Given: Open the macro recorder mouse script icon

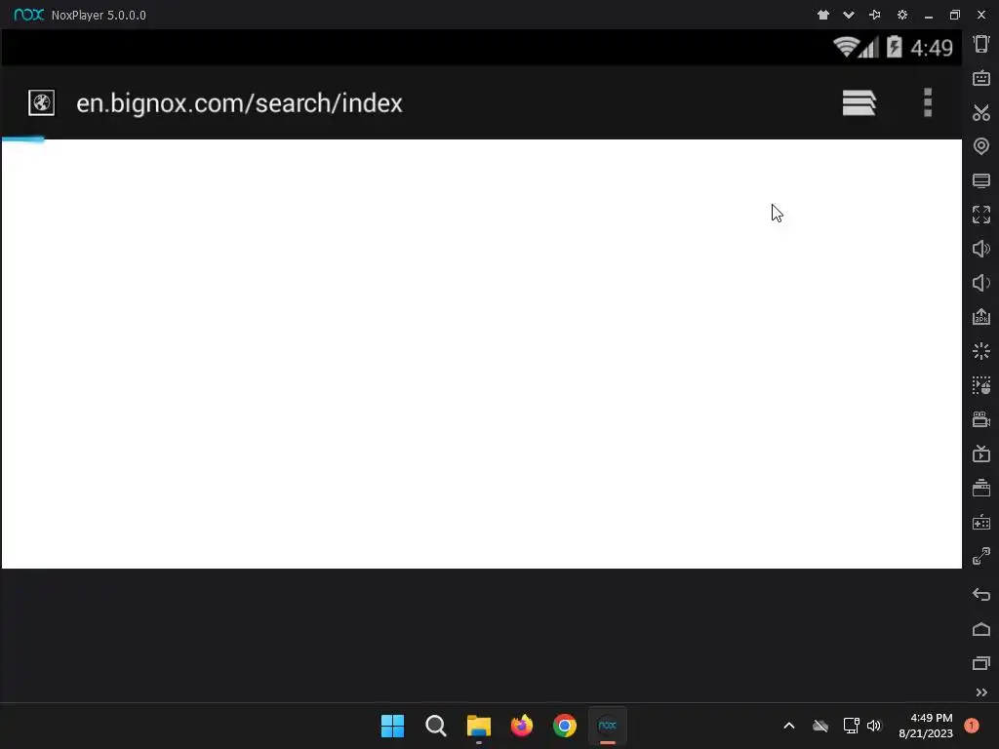Looking at the screenshot, I should coord(981,385).
